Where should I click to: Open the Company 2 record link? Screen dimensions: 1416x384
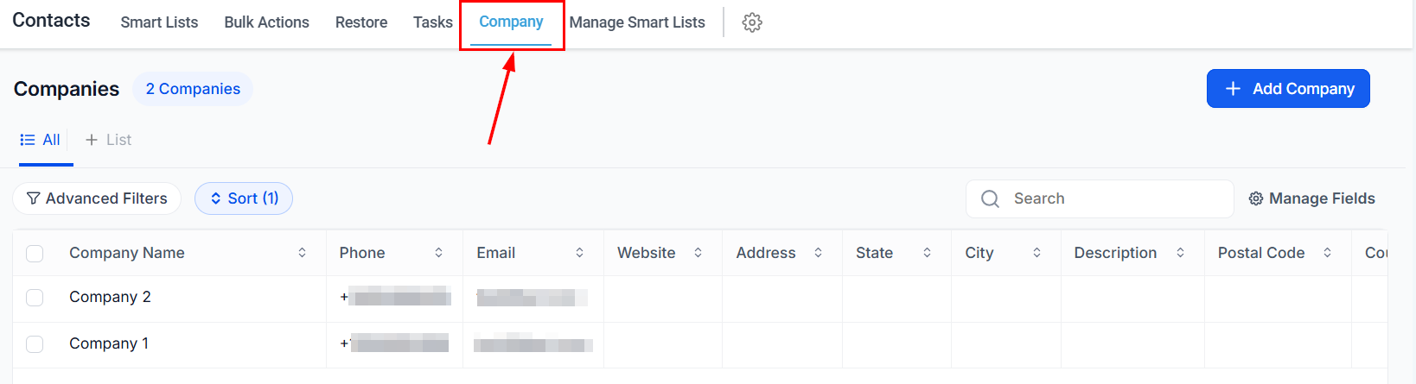click(110, 297)
